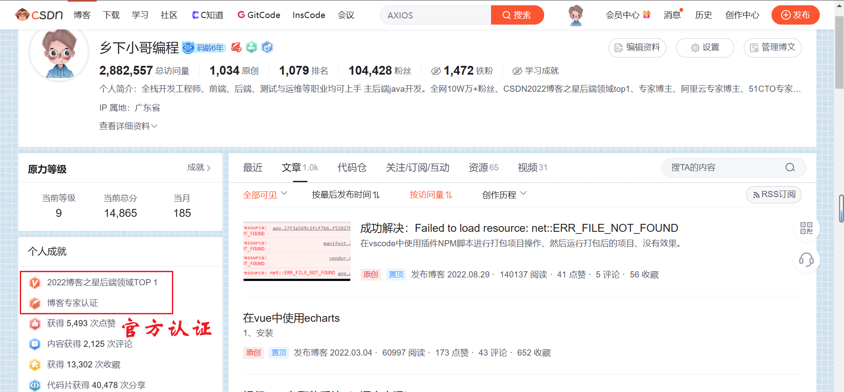Open the QR code floating icon
This screenshot has width=844, height=392.
[806, 228]
